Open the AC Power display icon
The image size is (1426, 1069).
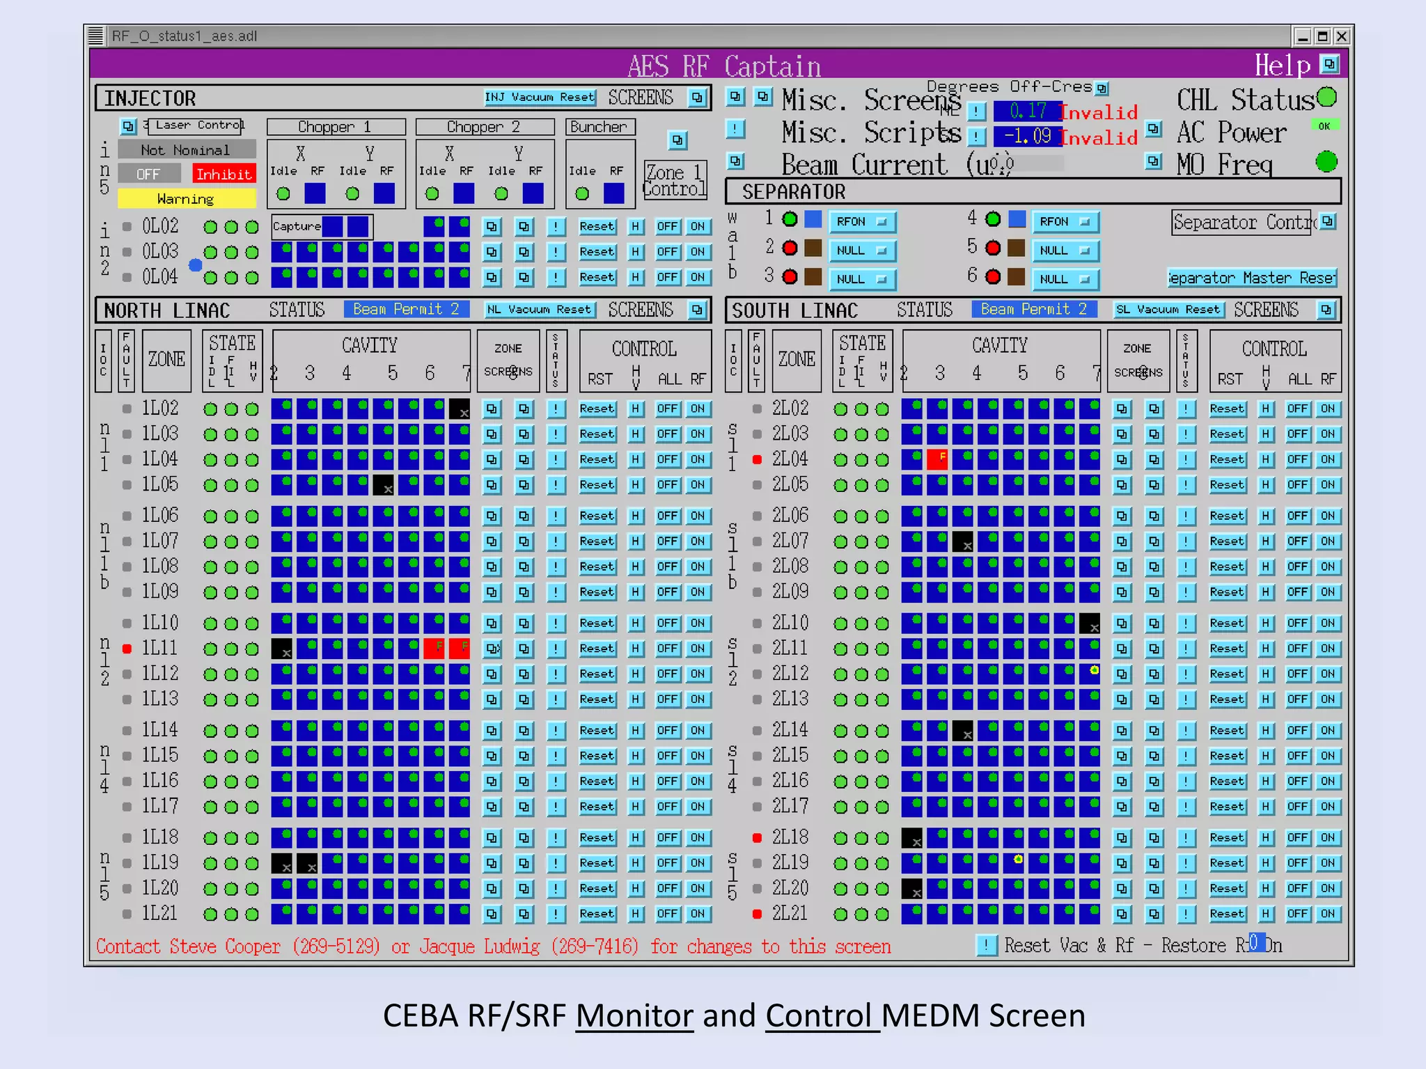(x=1154, y=129)
